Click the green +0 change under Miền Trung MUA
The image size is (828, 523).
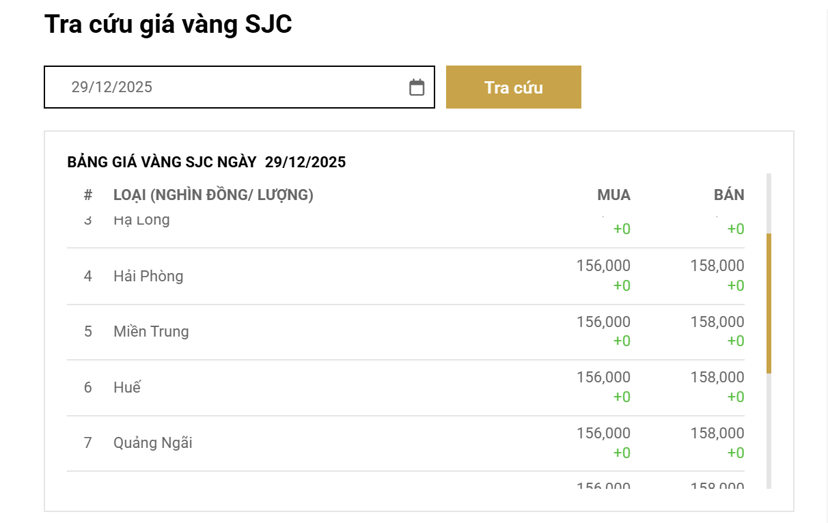pos(622,341)
